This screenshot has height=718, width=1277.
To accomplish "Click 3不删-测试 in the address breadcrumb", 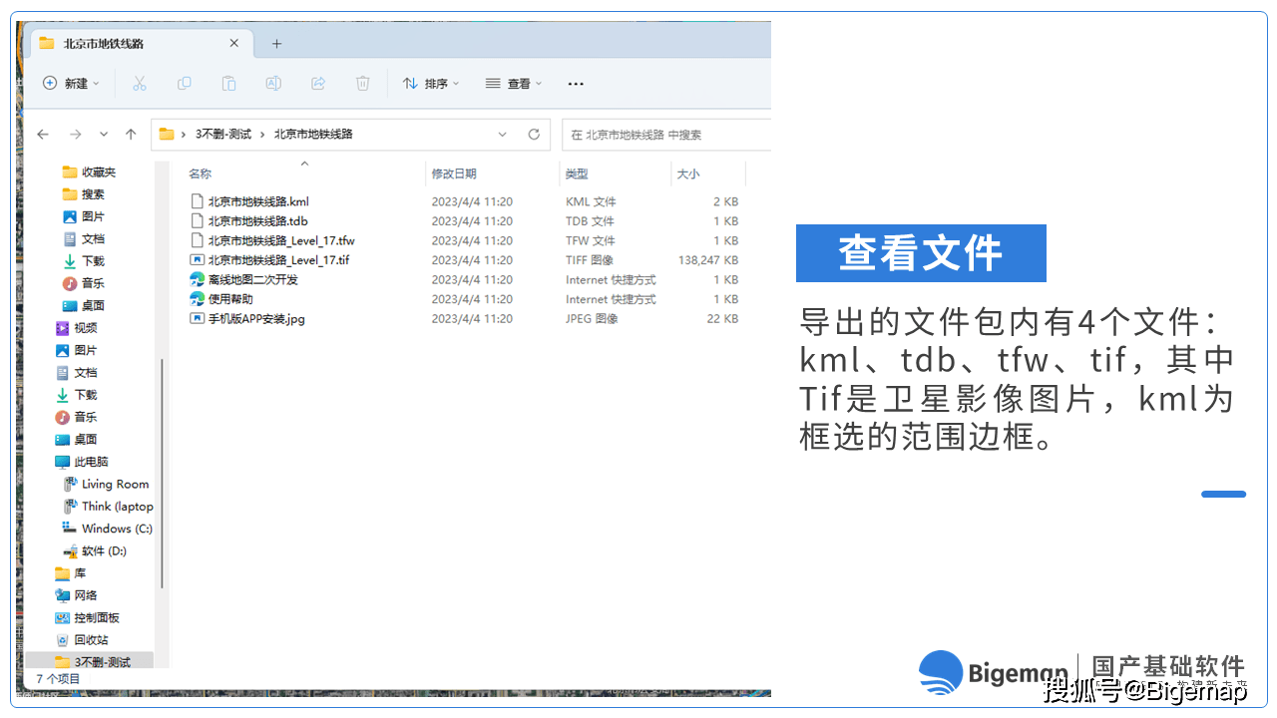I will 222,134.
